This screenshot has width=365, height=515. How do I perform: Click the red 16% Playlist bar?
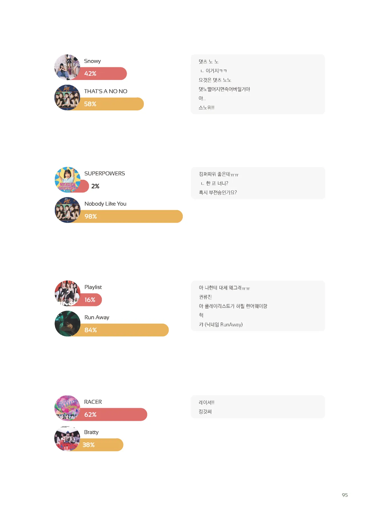point(91,300)
